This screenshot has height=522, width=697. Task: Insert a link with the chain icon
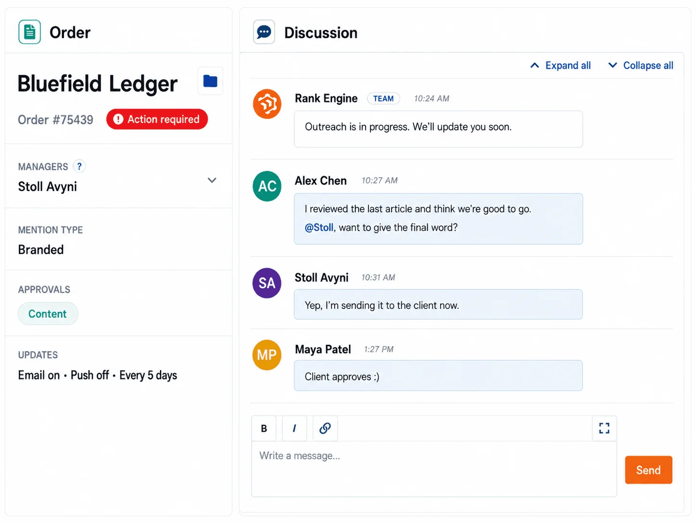tap(325, 428)
